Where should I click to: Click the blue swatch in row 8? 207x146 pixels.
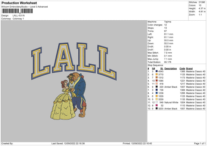click(157, 93)
